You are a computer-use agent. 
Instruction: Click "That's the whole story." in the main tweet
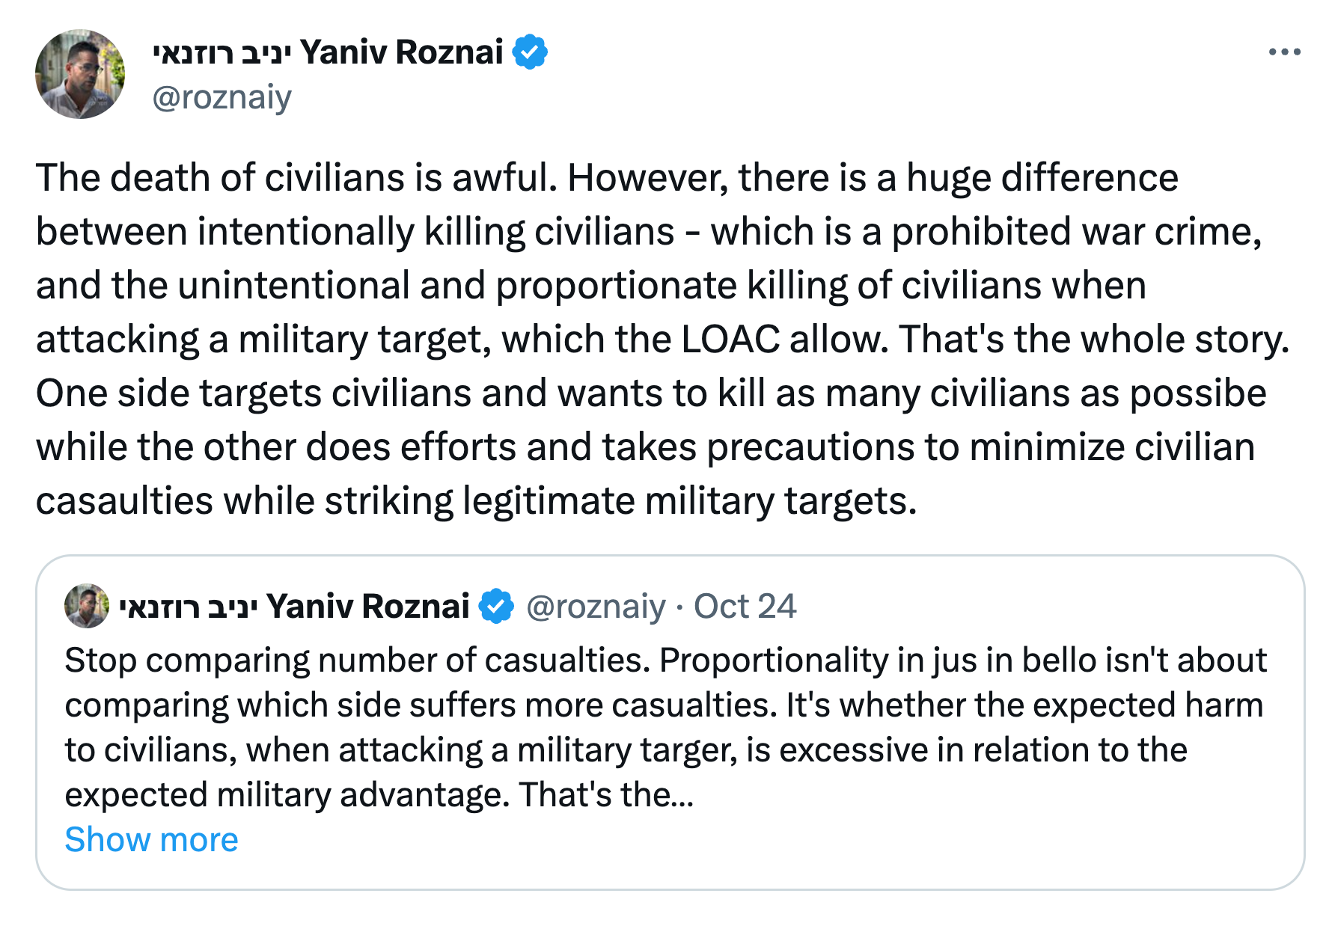[1094, 340]
